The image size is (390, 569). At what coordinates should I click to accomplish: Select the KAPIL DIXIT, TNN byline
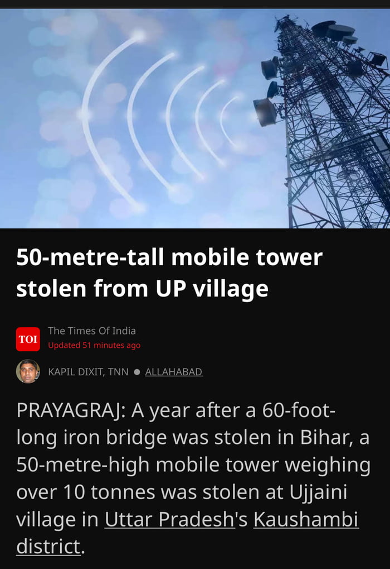[x=88, y=372]
